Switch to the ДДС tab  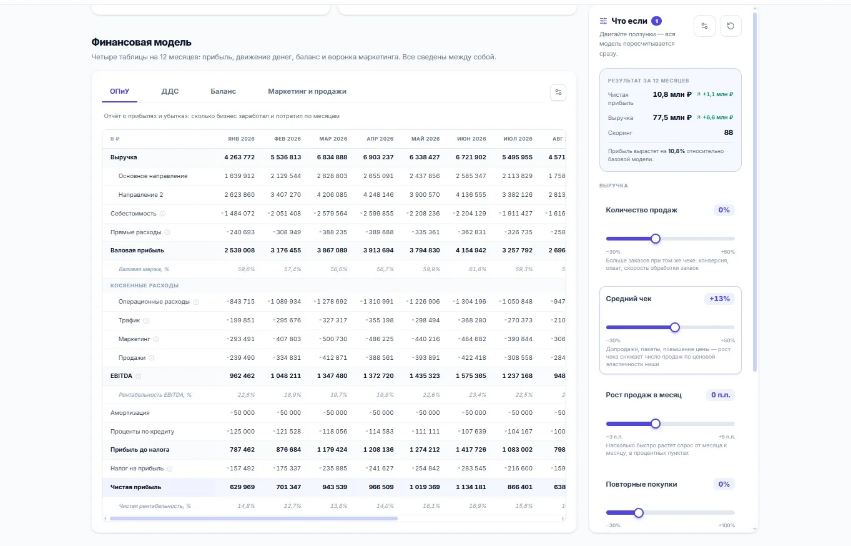coord(170,91)
